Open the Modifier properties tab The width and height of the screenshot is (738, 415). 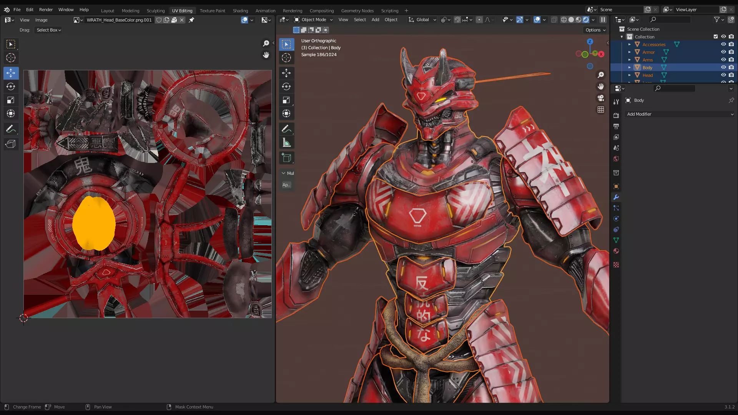616,197
